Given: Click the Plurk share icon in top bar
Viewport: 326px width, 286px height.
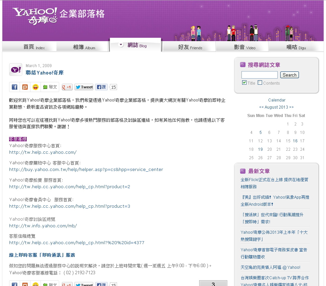Looking at the screenshot, I should (25, 87).
